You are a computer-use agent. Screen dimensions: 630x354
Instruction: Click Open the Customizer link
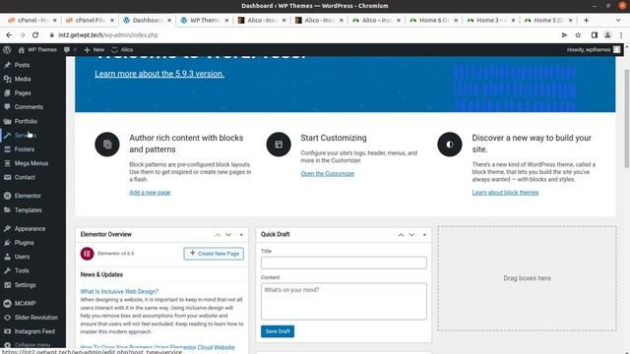(328, 174)
